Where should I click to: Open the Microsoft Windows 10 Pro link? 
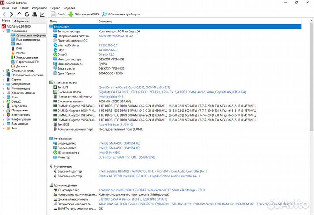click(x=116, y=36)
